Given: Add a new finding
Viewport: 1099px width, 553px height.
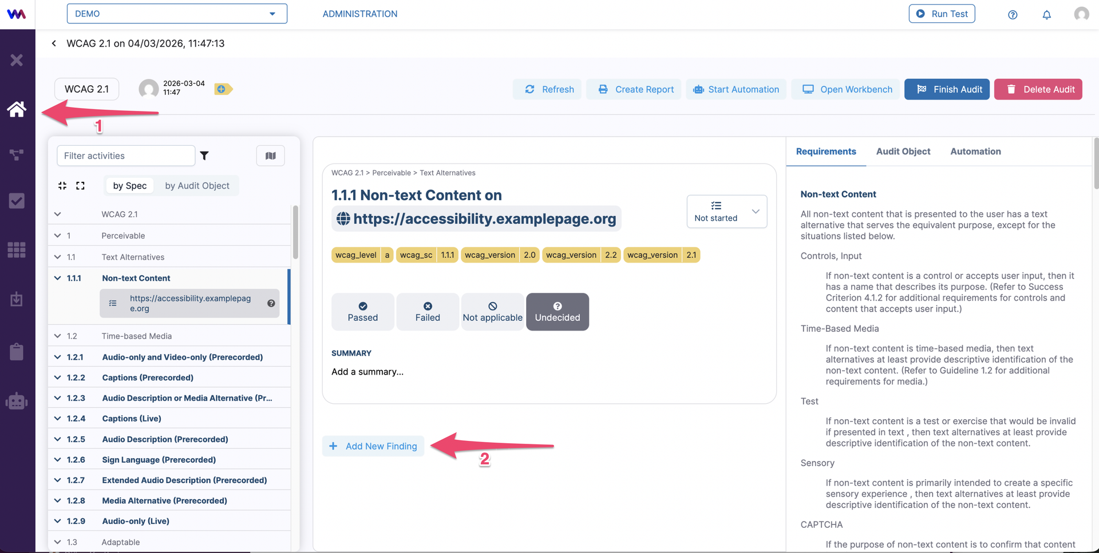Looking at the screenshot, I should click(373, 446).
